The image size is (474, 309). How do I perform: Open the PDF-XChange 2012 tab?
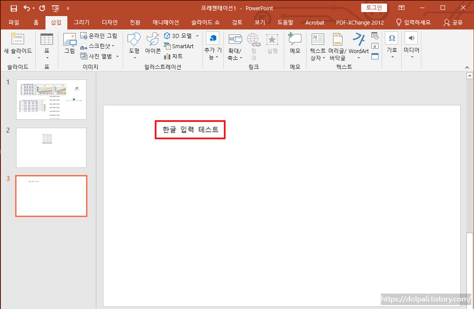point(360,22)
